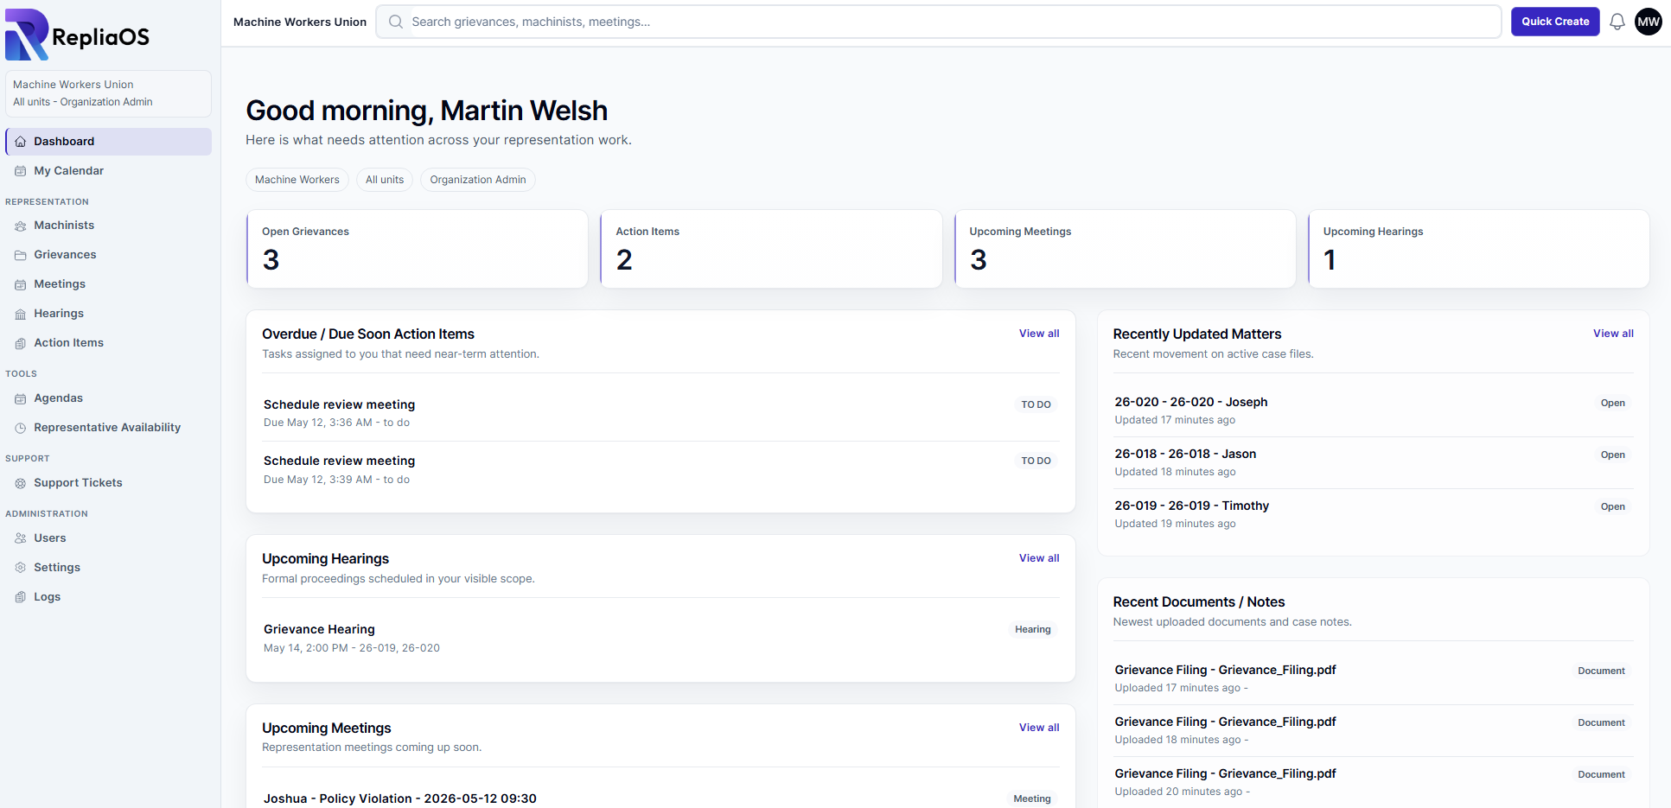1671x808 pixels.
Task: Open matter 26-019 - Timothy
Action: tap(1373, 514)
